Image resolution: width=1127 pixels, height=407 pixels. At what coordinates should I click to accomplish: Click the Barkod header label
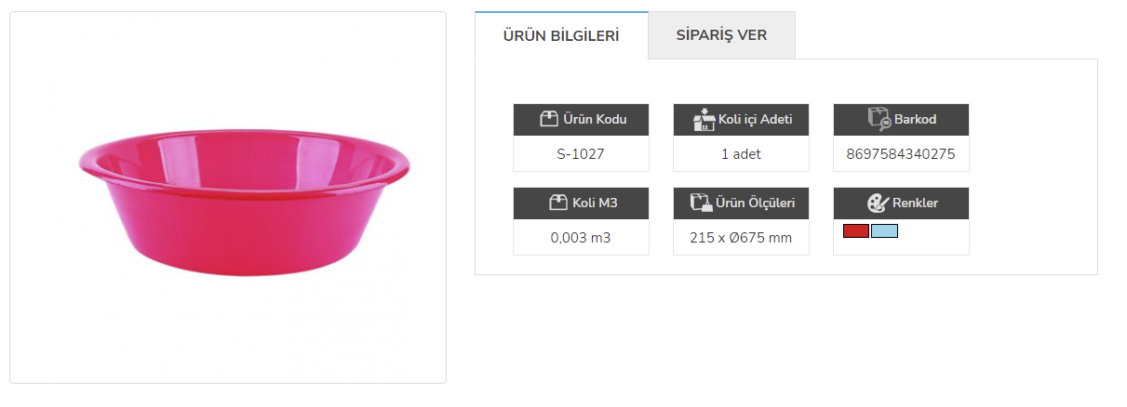pyautogui.click(x=915, y=119)
